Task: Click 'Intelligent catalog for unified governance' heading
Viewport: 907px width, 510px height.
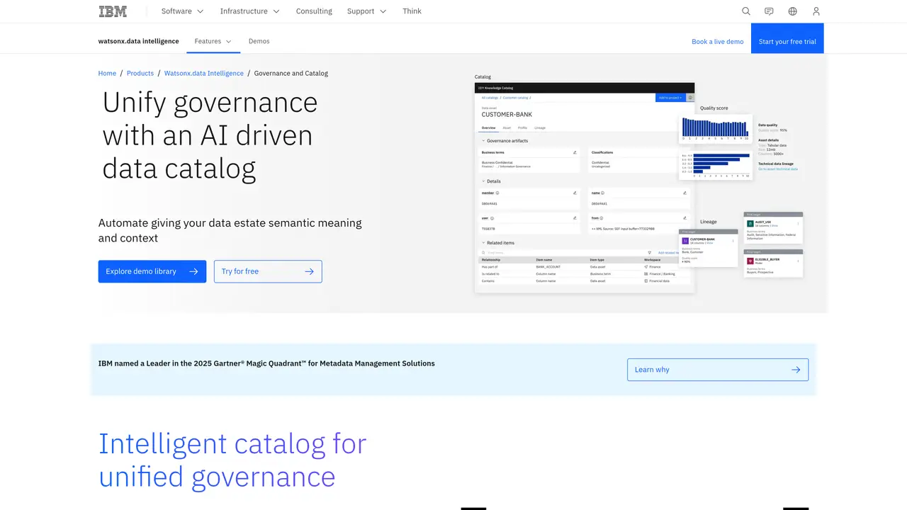Action: [232, 460]
